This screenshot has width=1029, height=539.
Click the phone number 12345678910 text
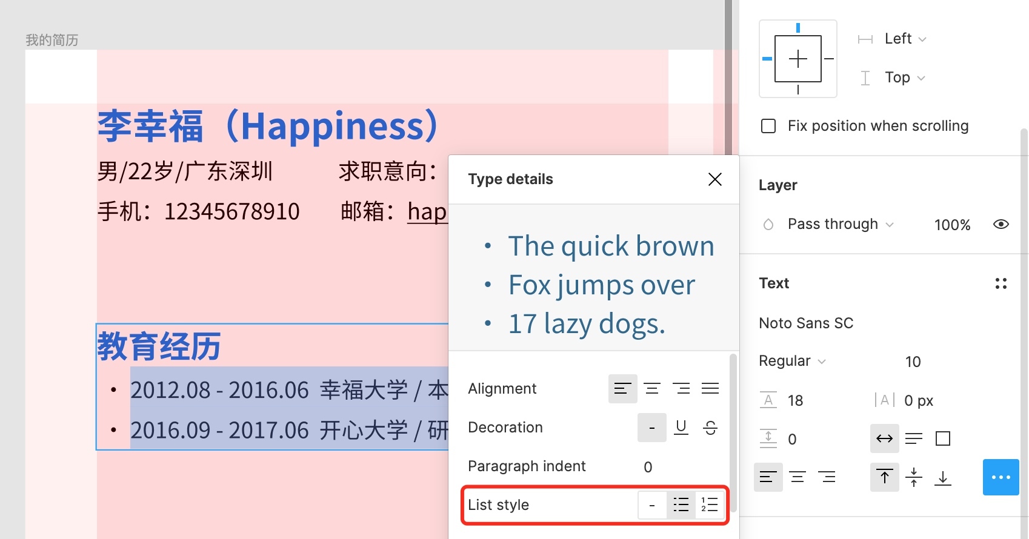[x=232, y=211]
